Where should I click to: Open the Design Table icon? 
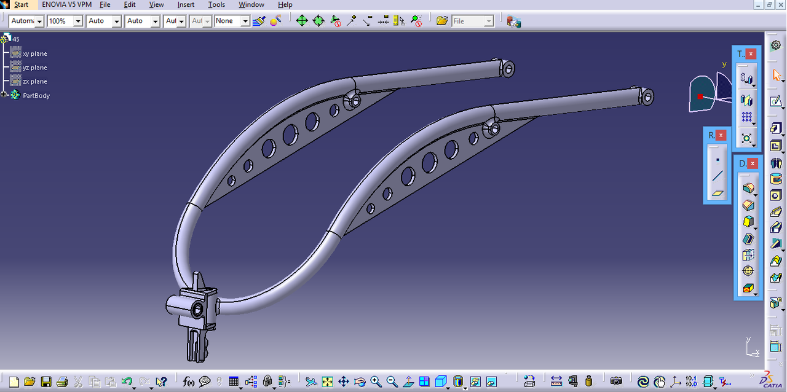point(234,382)
